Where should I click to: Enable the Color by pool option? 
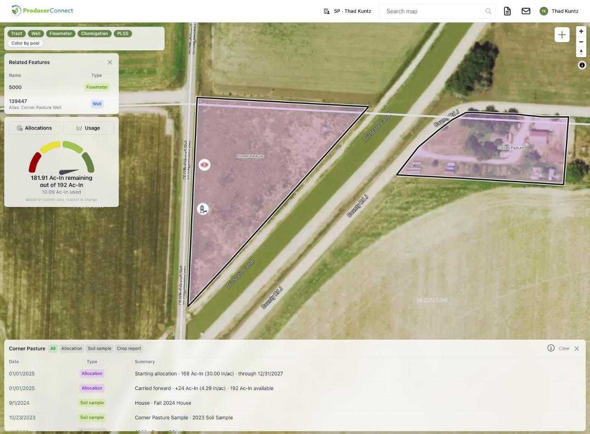(x=25, y=43)
